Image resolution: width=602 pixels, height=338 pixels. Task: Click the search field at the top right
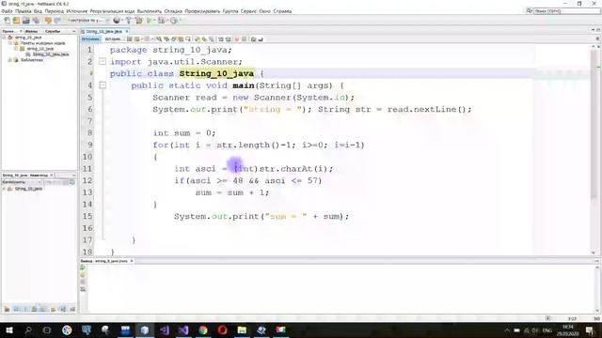click(566, 11)
